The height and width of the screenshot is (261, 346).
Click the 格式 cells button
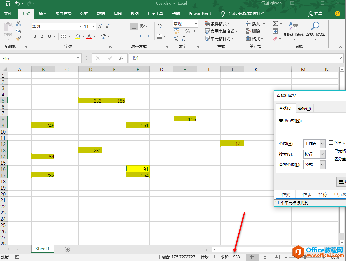point(254,39)
